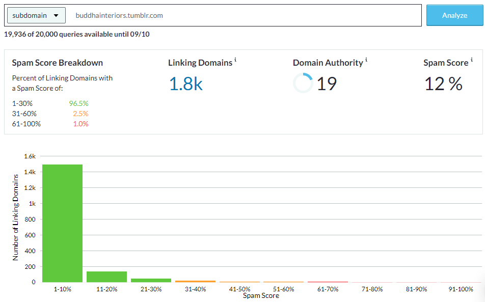Image resolution: width=485 pixels, height=302 pixels.
Task: Click the info icon beside Spam Score heading
Action: (472, 60)
